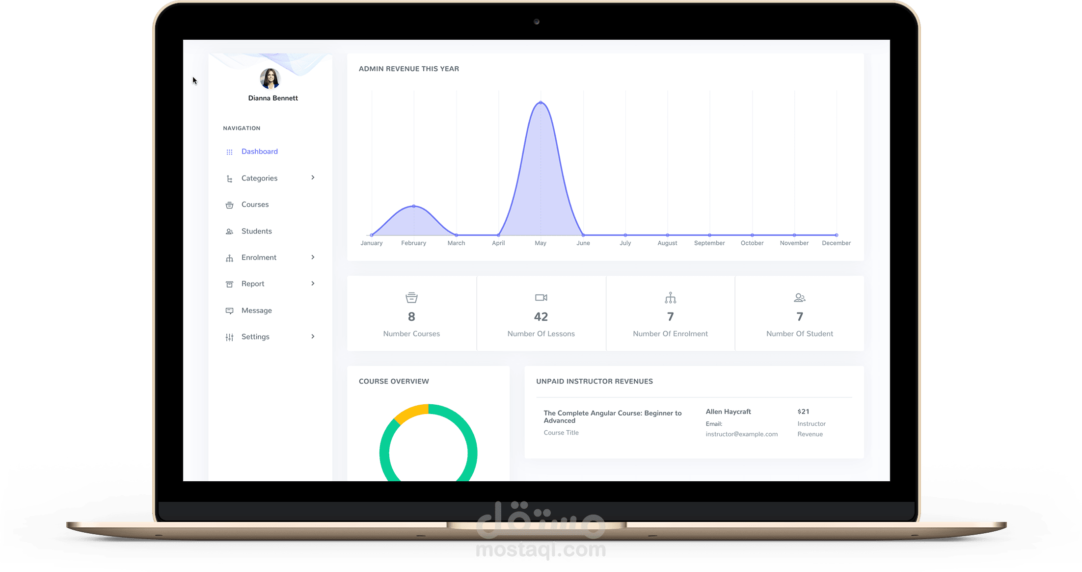This screenshot has height=572, width=1082.
Task: Expand the Settings submenu chevron
Action: [313, 337]
